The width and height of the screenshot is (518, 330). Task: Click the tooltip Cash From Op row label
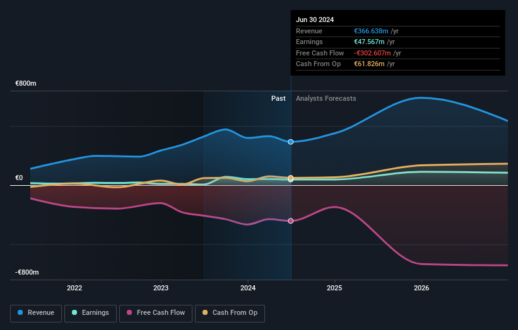coord(318,64)
